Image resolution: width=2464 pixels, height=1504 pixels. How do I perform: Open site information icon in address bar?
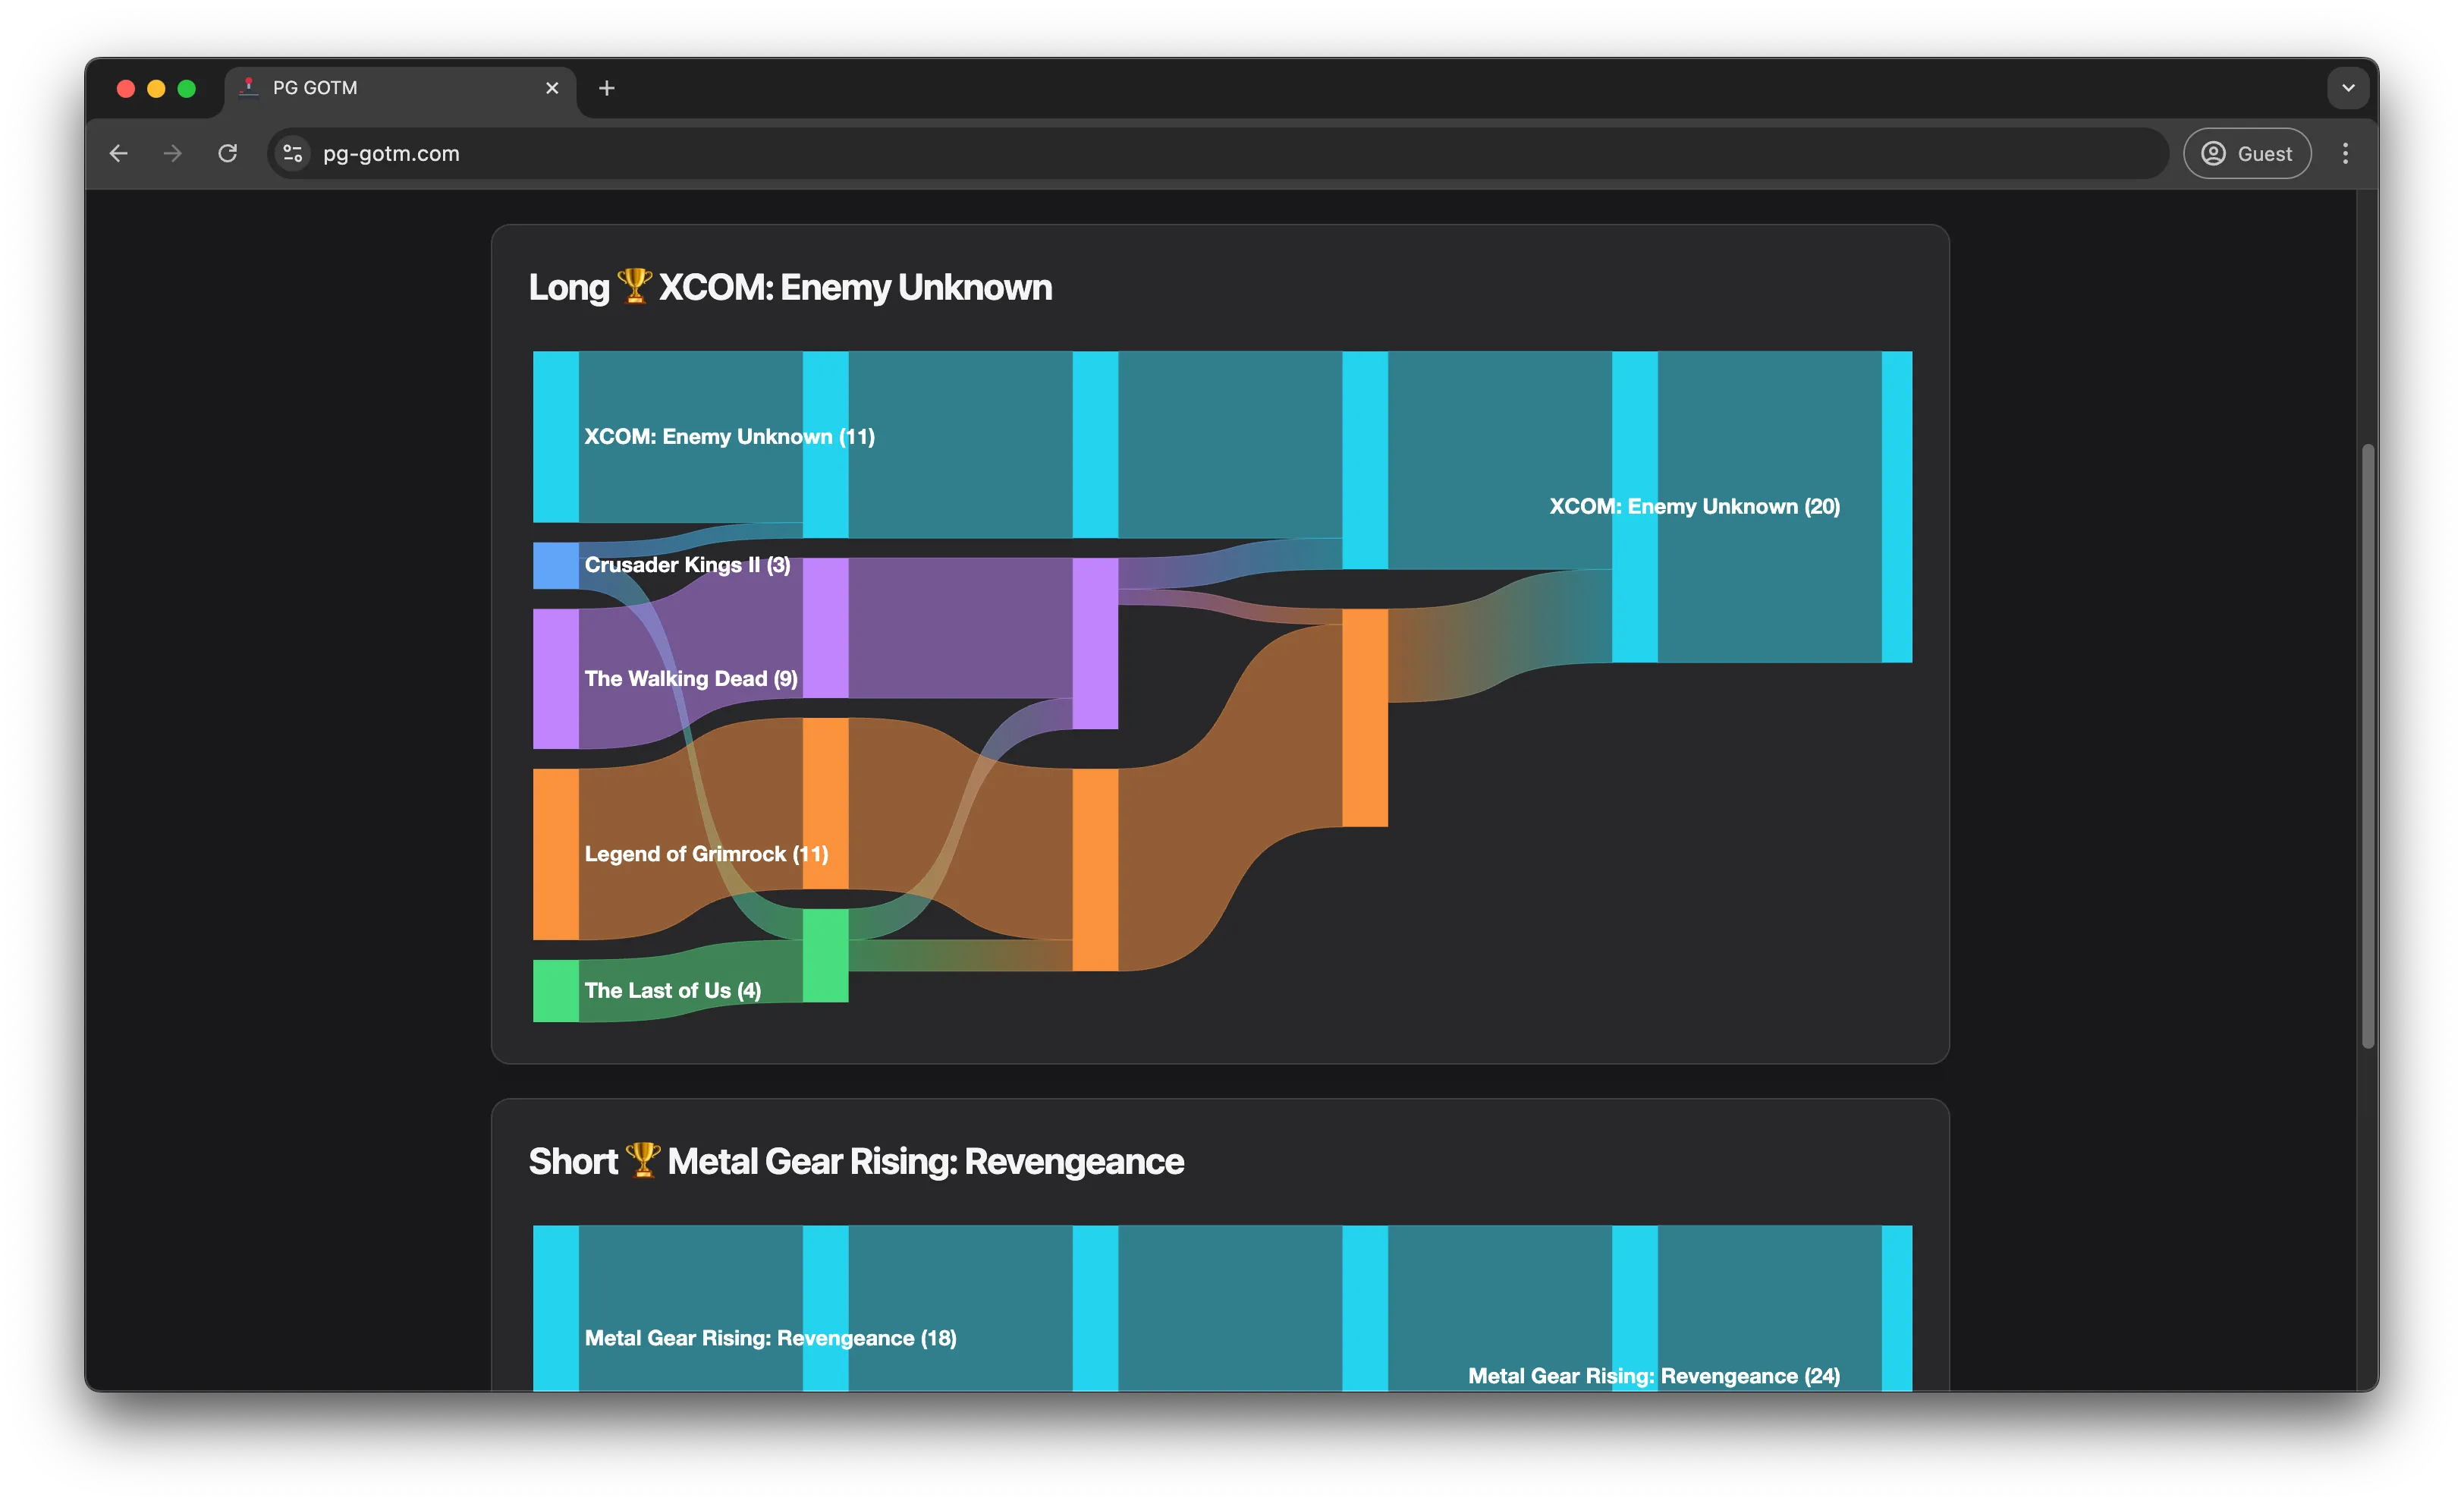coord(293,153)
